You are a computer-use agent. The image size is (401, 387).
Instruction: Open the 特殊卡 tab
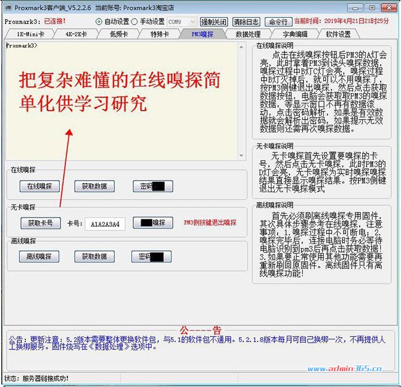click(160, 34)
